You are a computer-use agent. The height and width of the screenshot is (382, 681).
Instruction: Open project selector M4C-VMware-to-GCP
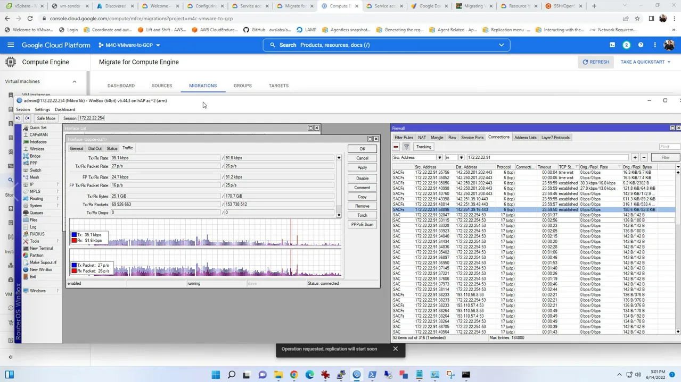point(129,45)
